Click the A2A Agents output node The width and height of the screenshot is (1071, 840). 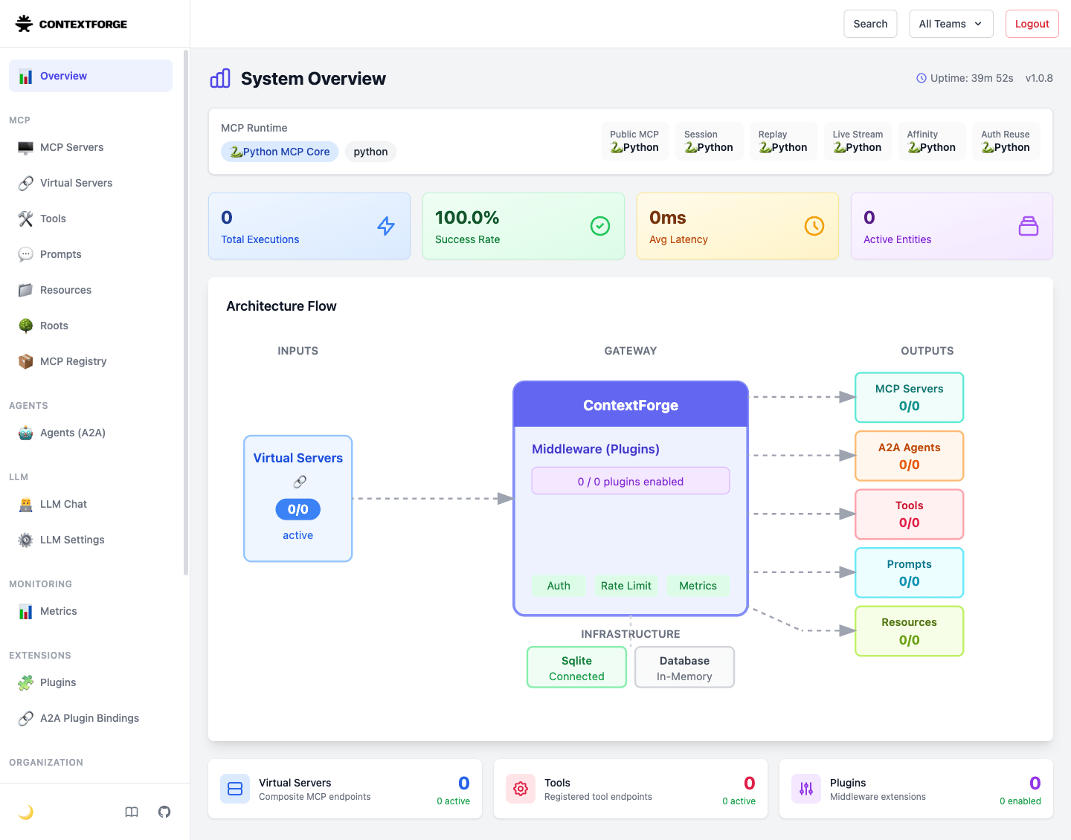click(x=909, y=456)
